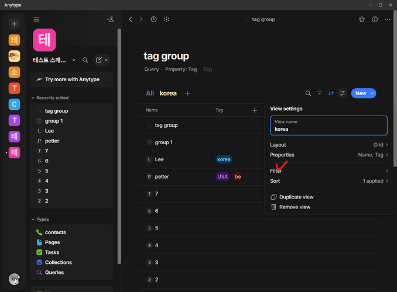
Task: Toggle the view settings sliders icon
Action: [x=343, y=93]
